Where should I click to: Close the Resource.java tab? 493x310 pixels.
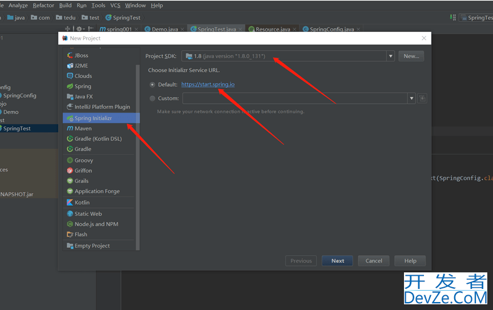click(x=294, y=29)
